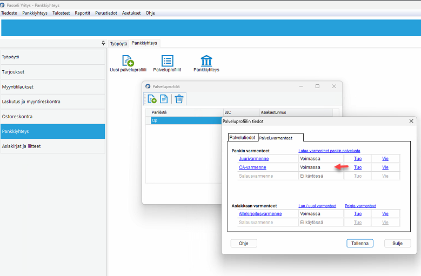This screenshot has height=276, width=421.
Task: Switch to the Työpöytä tab
Action: 118,43
